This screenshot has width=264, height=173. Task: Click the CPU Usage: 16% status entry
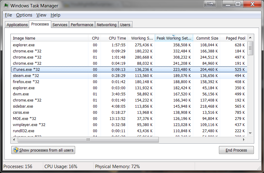pos(61,167)
